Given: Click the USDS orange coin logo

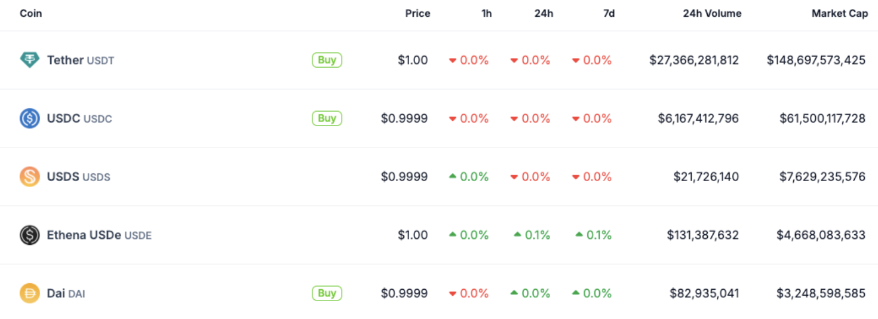Looking at the screenshot, I should (x=30, y=177).
